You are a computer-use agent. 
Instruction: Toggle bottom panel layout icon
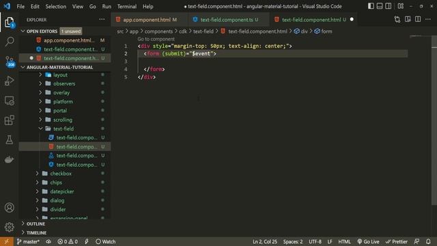(380, 6)
